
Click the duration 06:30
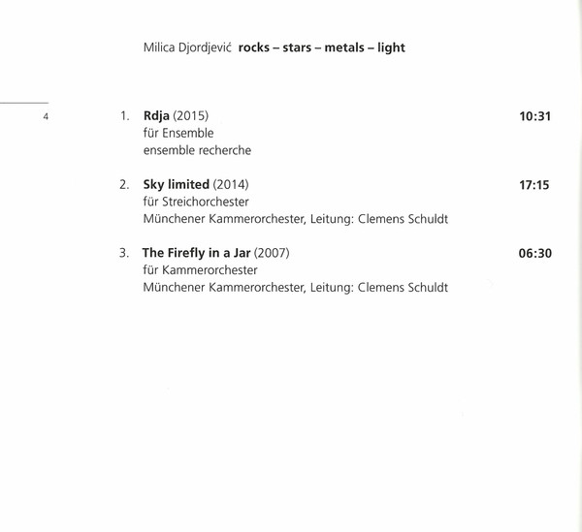click(534, 253)
